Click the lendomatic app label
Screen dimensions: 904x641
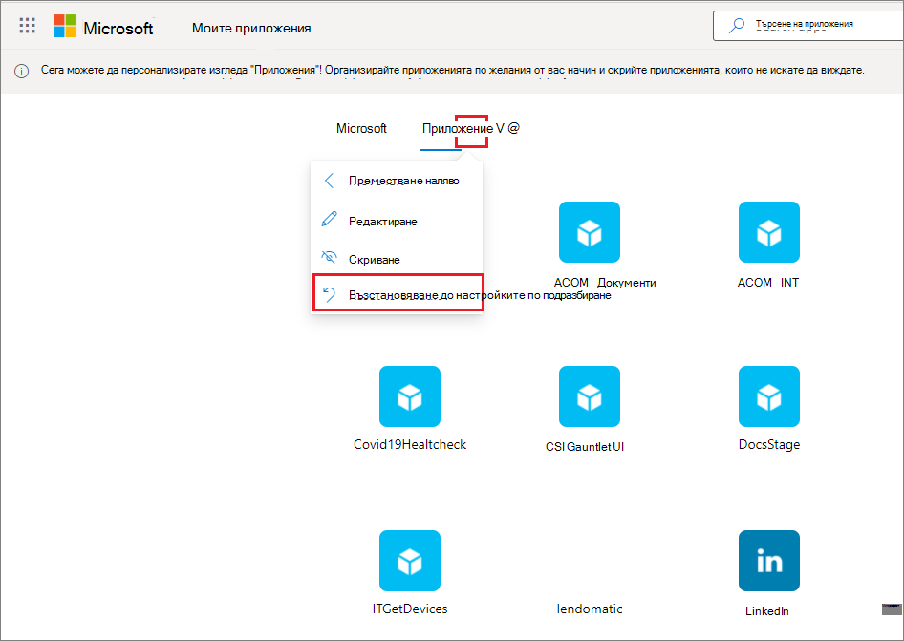tap(590, 609)
